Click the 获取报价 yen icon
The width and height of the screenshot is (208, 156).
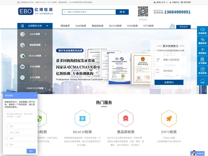203,49
